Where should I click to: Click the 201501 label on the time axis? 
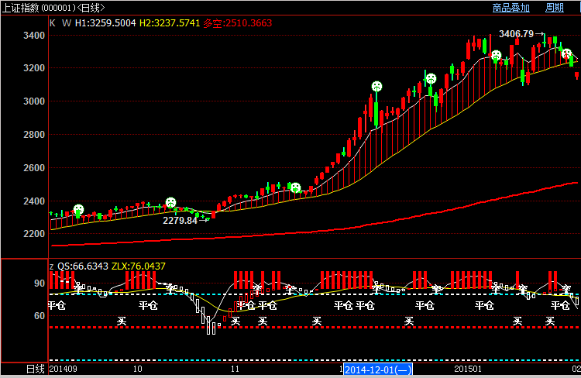tap(468, 370)
